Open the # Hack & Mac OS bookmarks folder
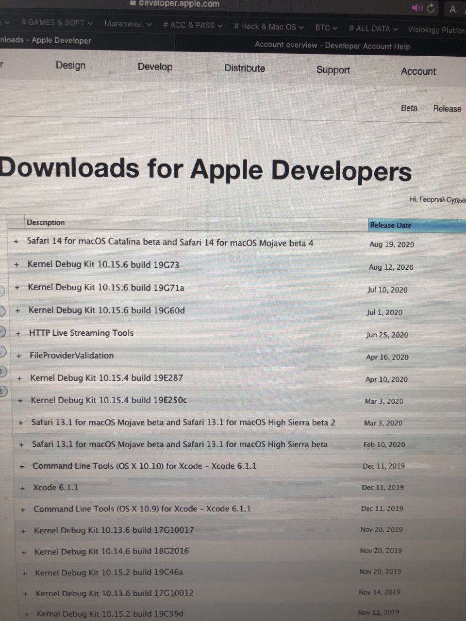Screen dimensions: 466x621 coord(268,27)
